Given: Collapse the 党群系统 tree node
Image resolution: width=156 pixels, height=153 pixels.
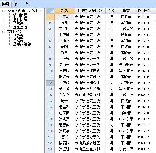Looking at the screenshot, I should [x=4, y=32].
